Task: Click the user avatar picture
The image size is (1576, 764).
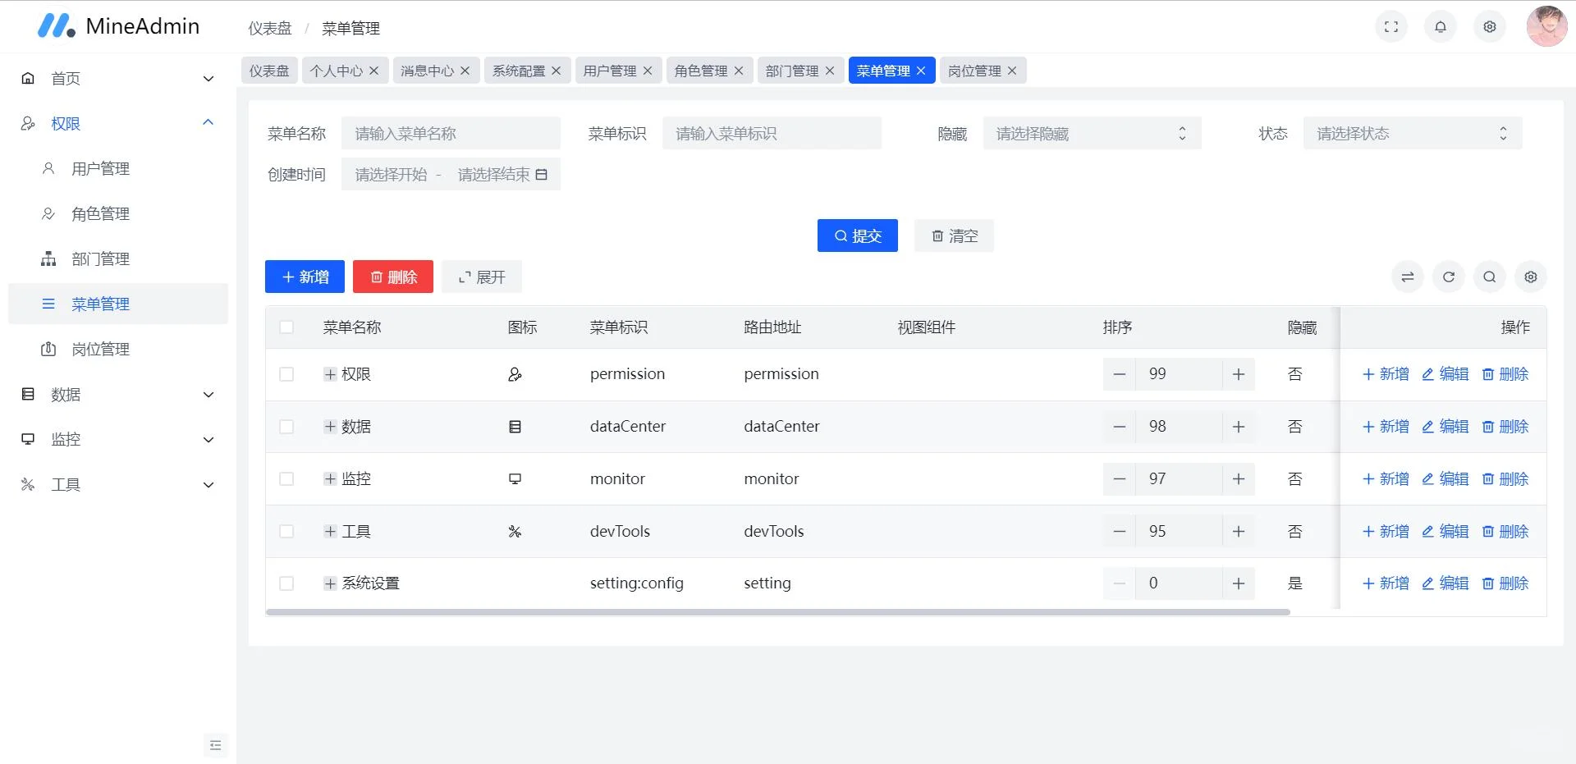Action: [1546, 27]
